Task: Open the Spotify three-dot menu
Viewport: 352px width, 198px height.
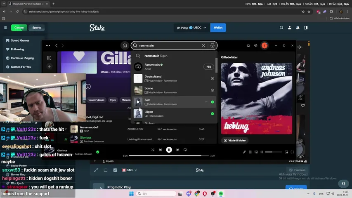Action: (48, 45)
